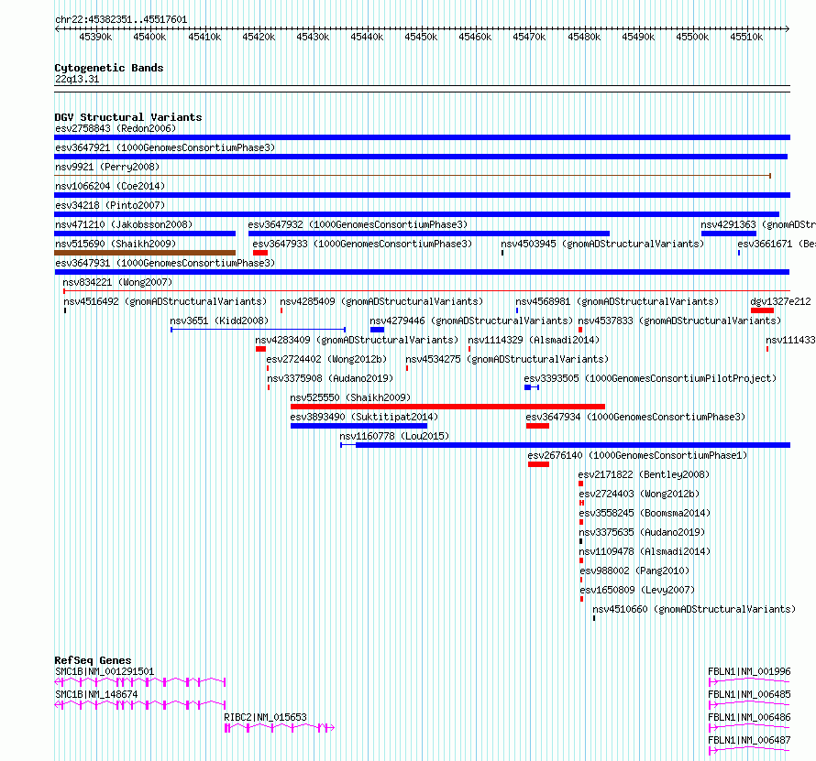Select FBLN1|NM_006486 gene label
Viewport: 816px width, 761px height.
point(749,717)
